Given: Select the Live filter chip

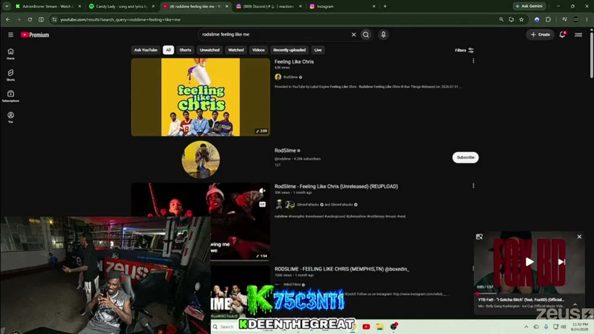Looking at the screenshot, I should (x=318, y=50).
